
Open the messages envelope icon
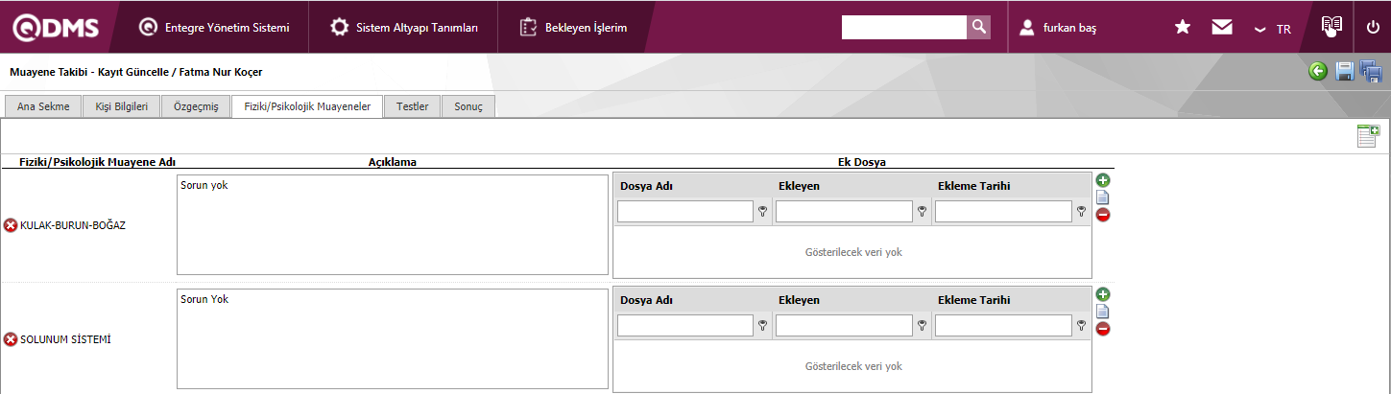pyautogui.click(x=1222, y=28)
